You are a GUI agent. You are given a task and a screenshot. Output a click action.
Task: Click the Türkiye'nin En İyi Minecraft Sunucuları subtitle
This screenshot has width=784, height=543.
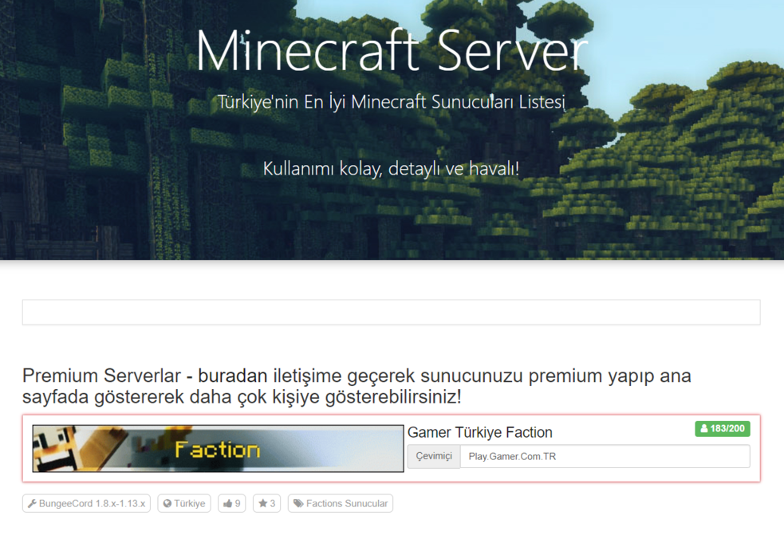[392, 102]
